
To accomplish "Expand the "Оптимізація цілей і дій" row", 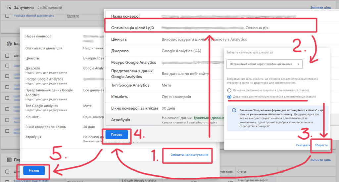I will coord(211,28).
